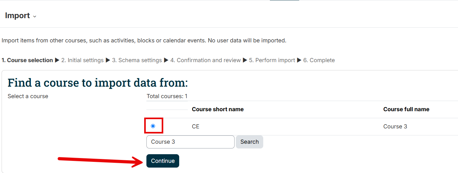Go to step 5 Perform import
This screenshot has width=458, height=173.
pos(272,60)
